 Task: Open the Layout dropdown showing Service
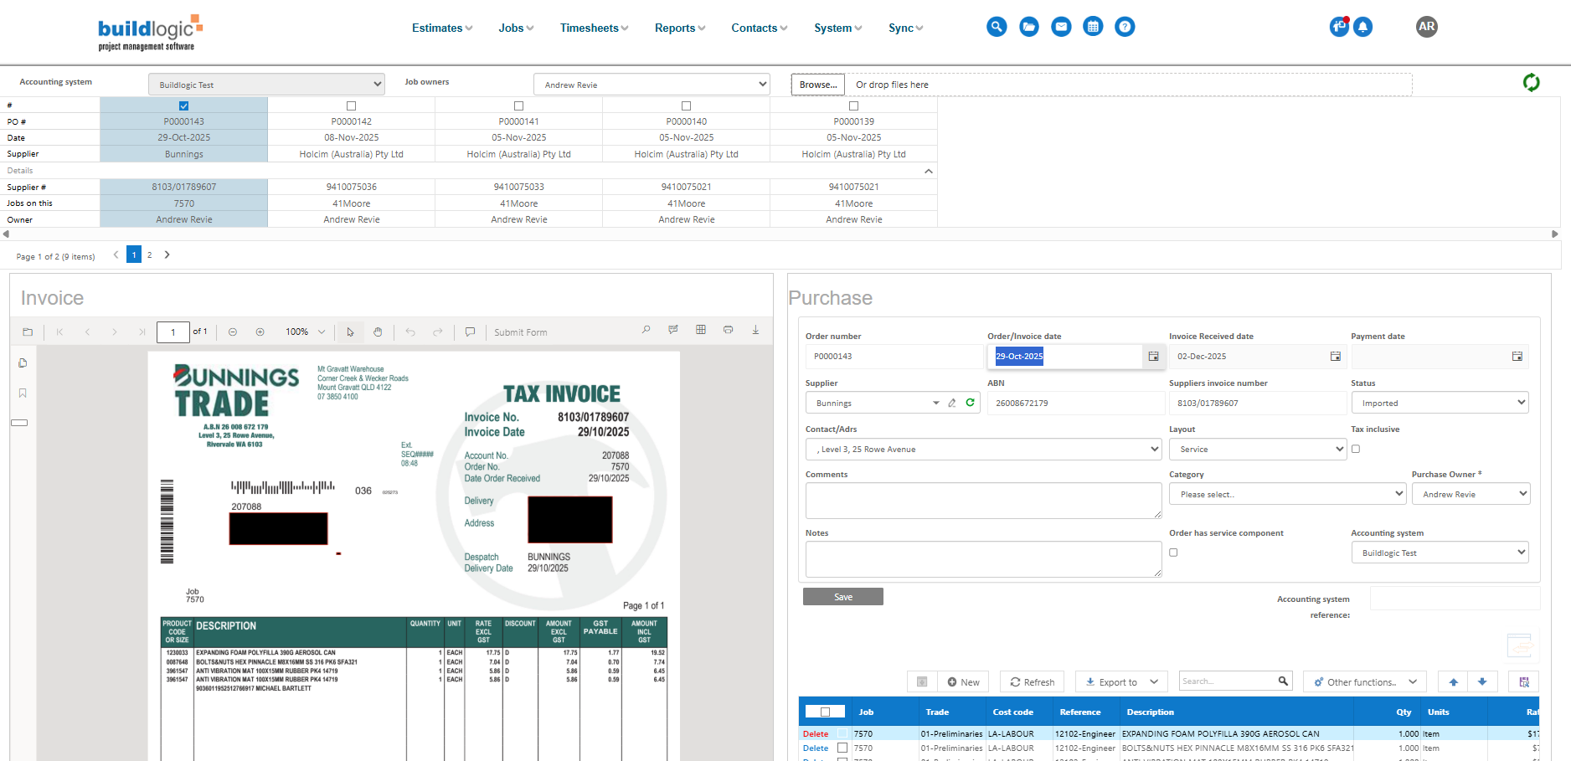click(1258, 449)
